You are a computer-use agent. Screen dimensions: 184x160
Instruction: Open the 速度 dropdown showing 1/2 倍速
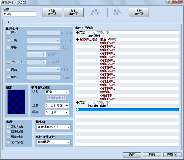click(x=57, y=105)
